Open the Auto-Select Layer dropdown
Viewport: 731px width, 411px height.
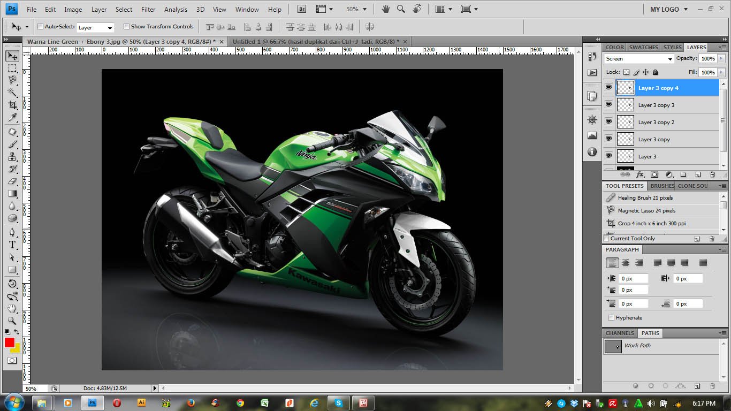(x=95, y=27)
